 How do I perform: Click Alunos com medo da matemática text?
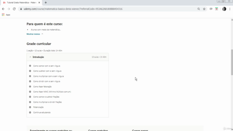coord(46,30)
